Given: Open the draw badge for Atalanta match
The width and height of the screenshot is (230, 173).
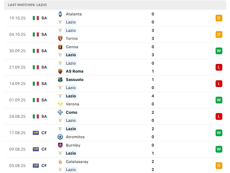Looking at the screenshot, I should click(219, 18).
